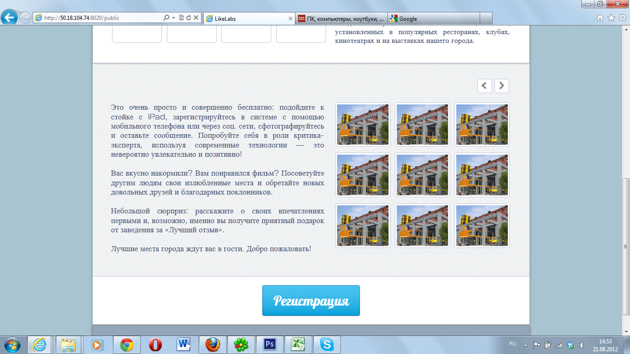This screenshot has height=354, width=630.
Task: Switch to the ПК, компьютеры, ноутбуки tab
Action: point(341,18)
